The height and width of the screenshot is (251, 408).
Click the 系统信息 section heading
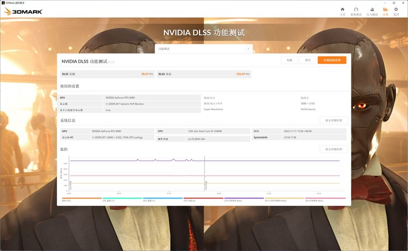point(68,120)
